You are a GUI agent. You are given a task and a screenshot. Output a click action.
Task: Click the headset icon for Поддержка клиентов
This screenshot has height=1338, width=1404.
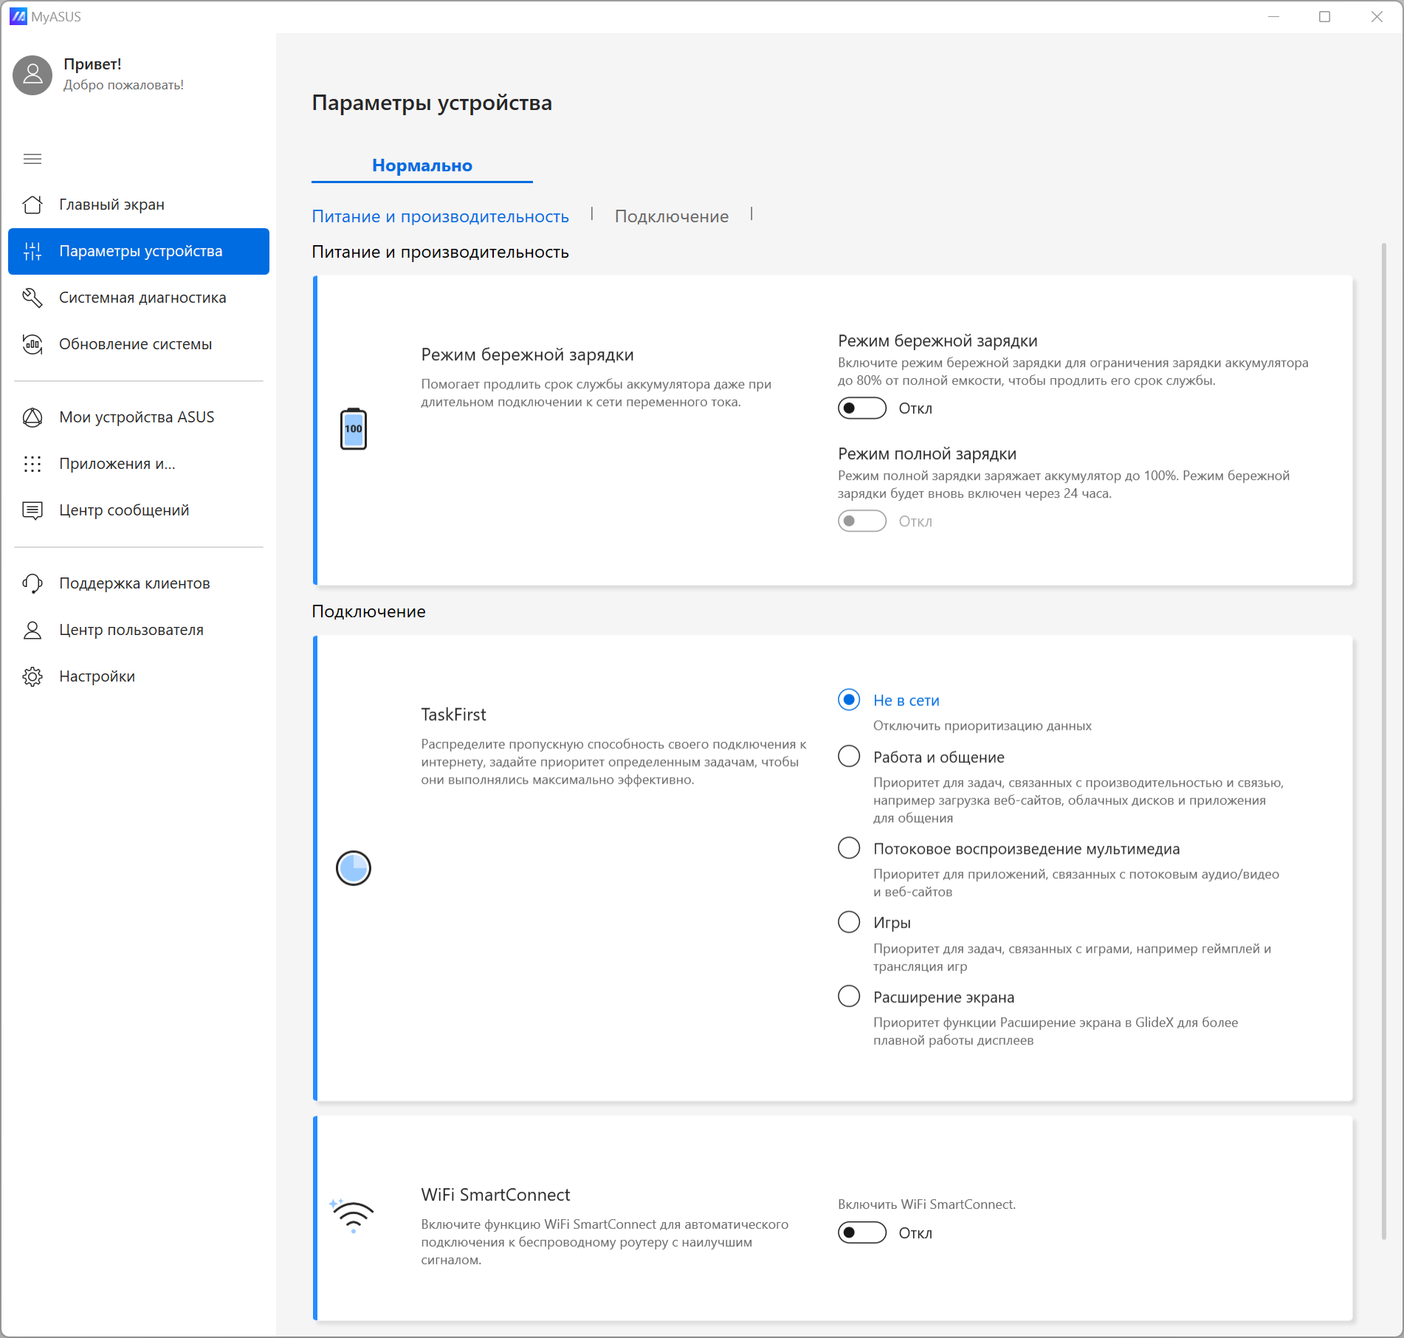(x=32, y=583)
